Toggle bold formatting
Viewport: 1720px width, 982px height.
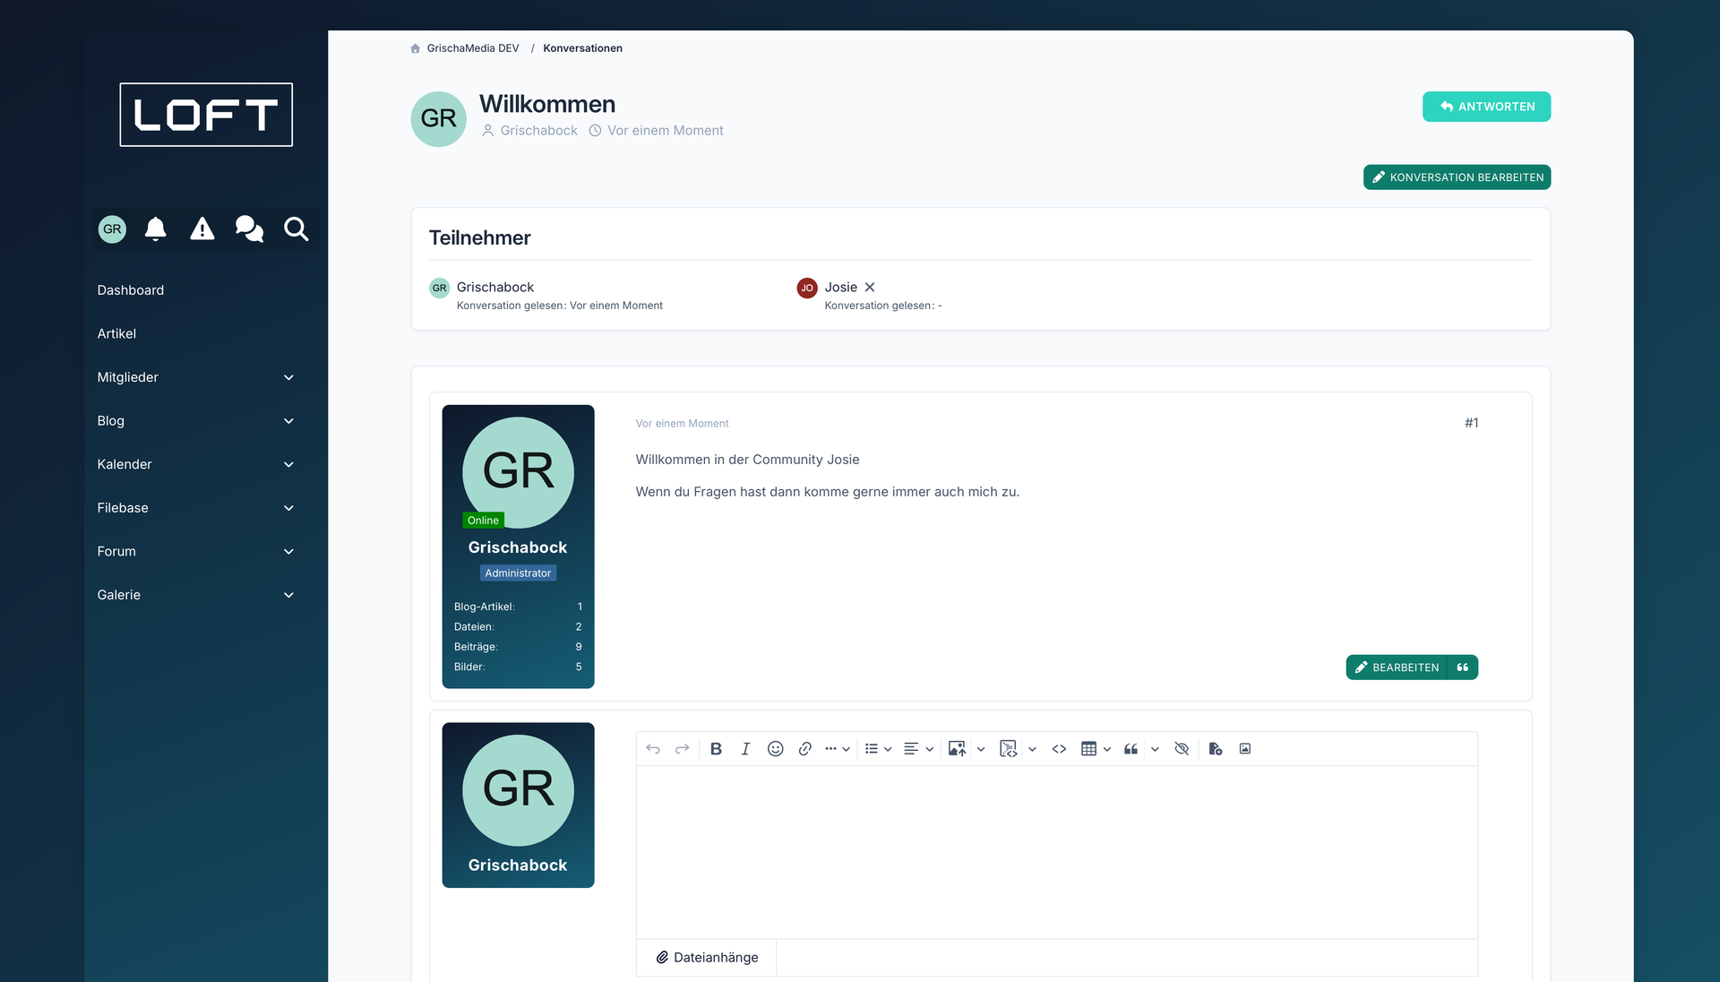coord(716,749)
